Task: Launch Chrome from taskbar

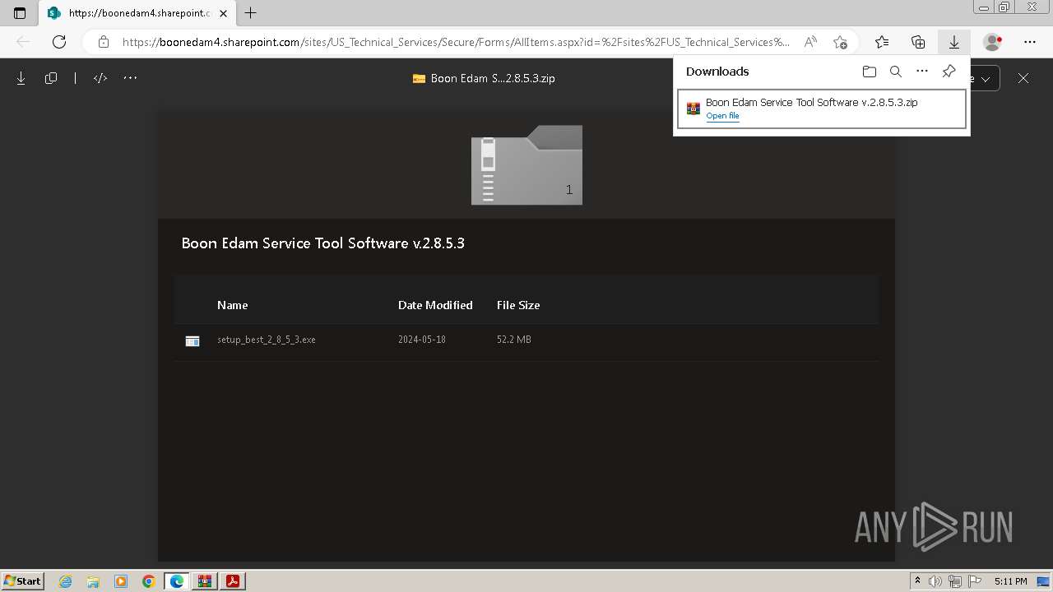Action: pos(148,581)
